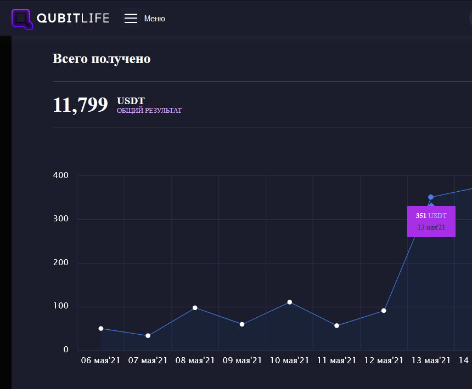Click the 11,799 total amount
Viewport: 472px width, 389px height.
pos(80,105)
